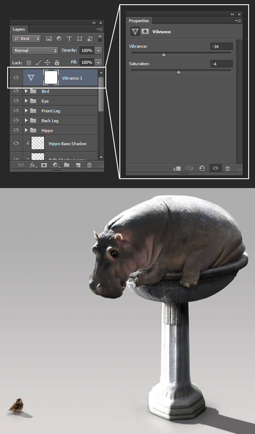Image resolution: width=255 pixels, height=434 pixels.
Task: Filter layers by smart object icon
Action: 90,38
